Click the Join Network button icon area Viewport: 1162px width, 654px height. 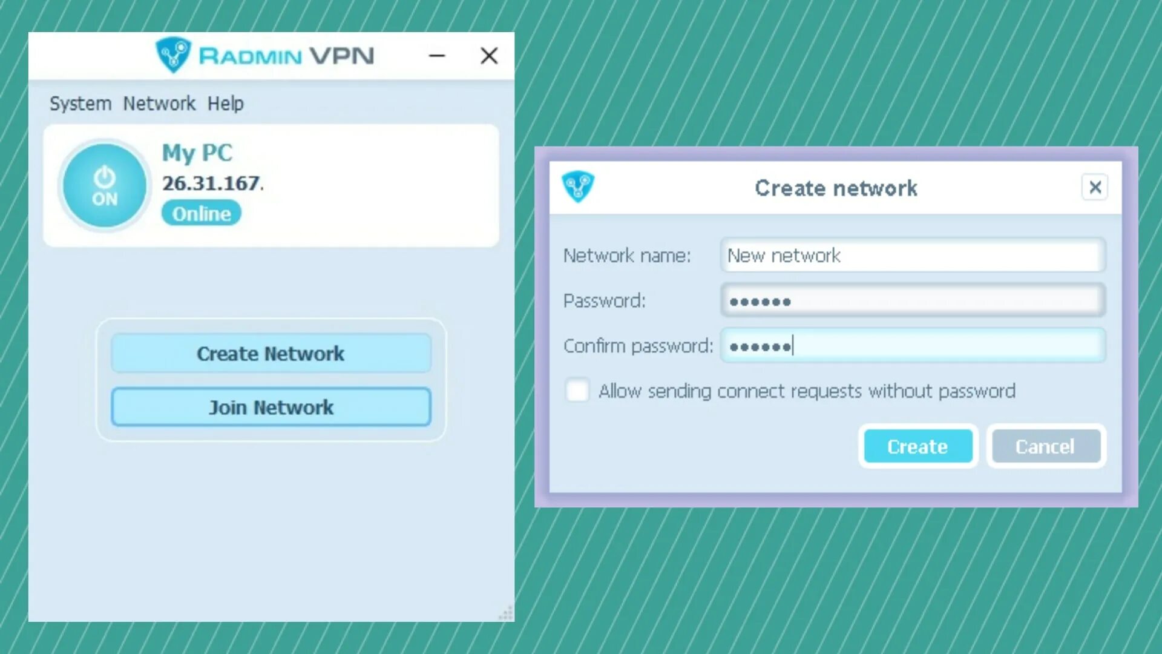click(x=271, y=408)
